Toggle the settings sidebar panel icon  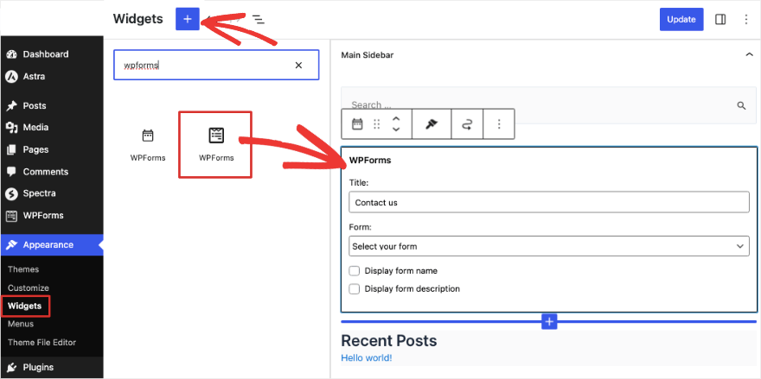[720, 19]
